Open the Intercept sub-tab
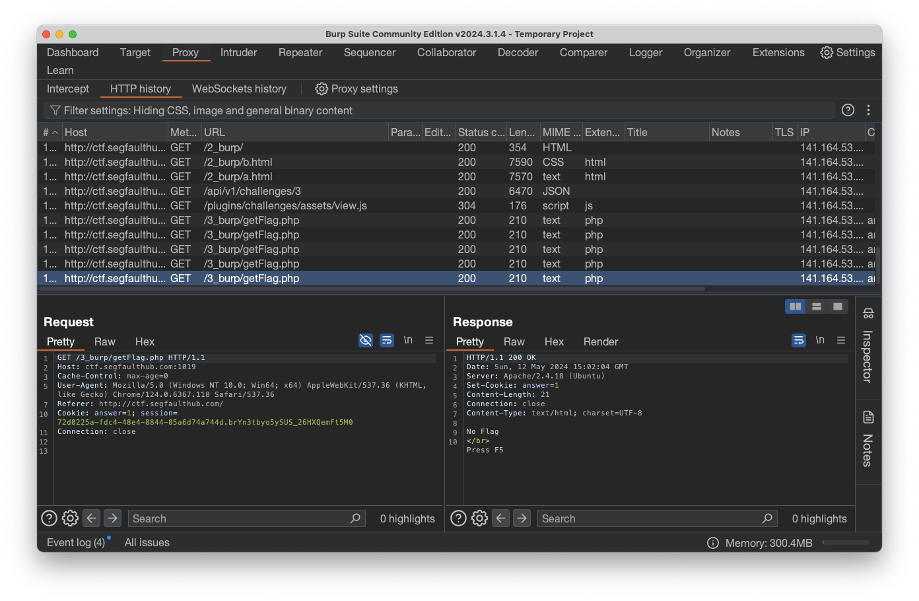 (x=68, y=88)
